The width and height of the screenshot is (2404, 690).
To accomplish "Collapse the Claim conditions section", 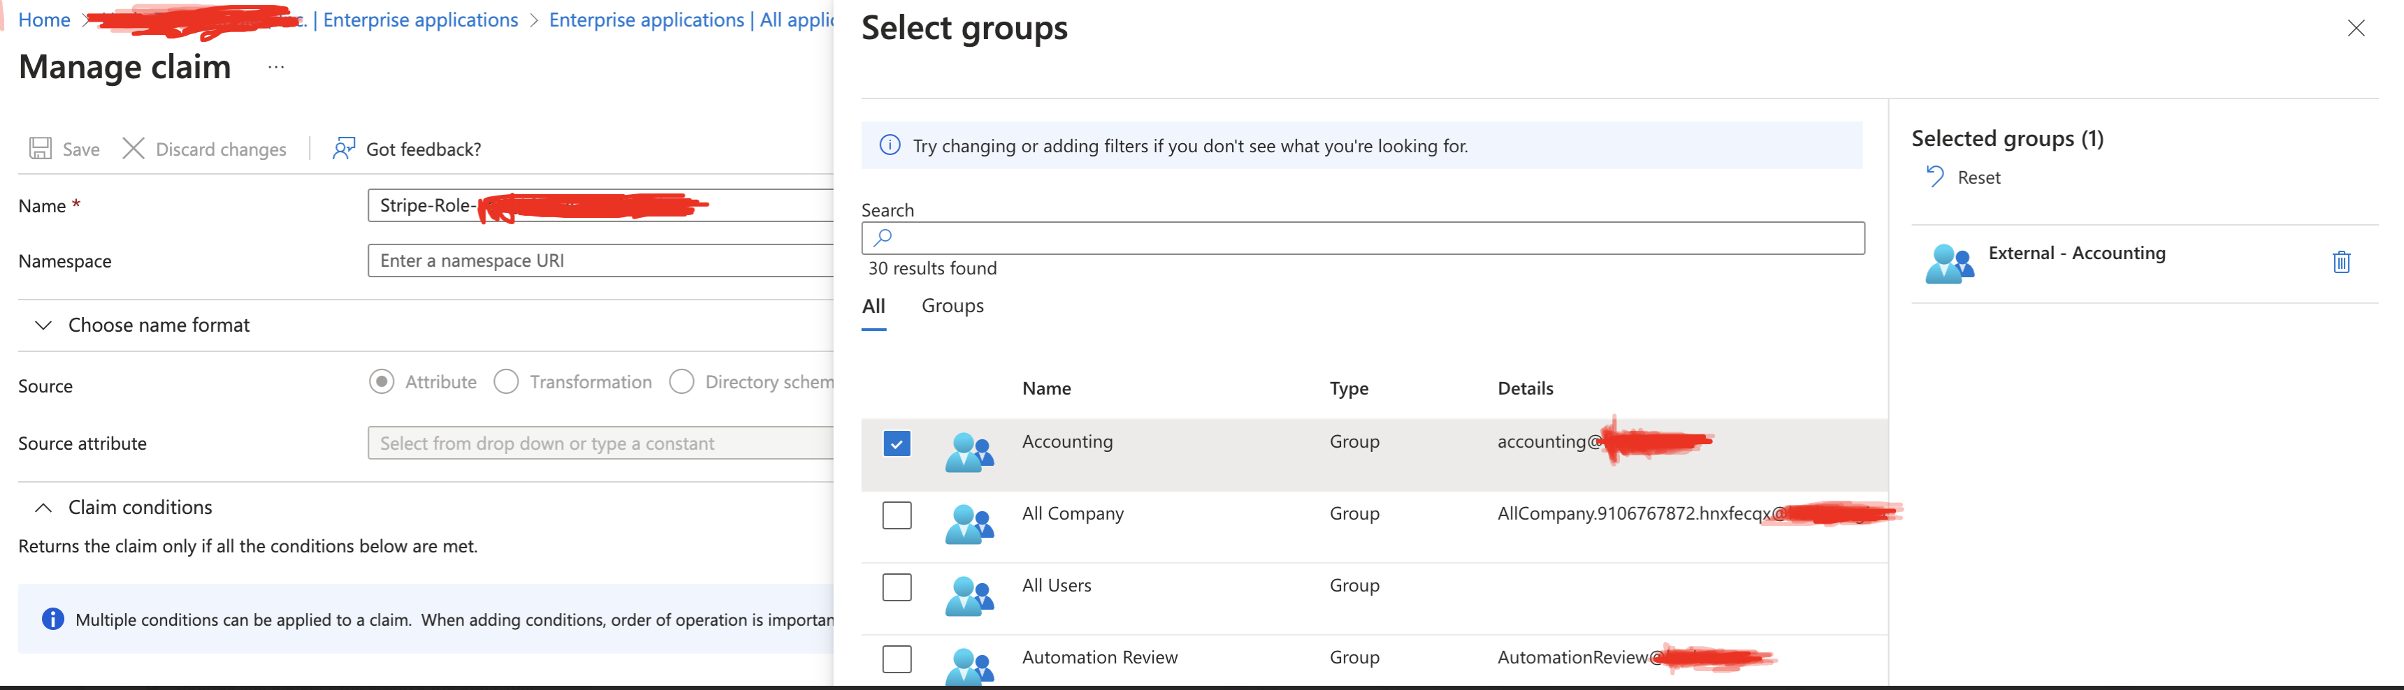I will pyautogui.click(x=123, y=507).
